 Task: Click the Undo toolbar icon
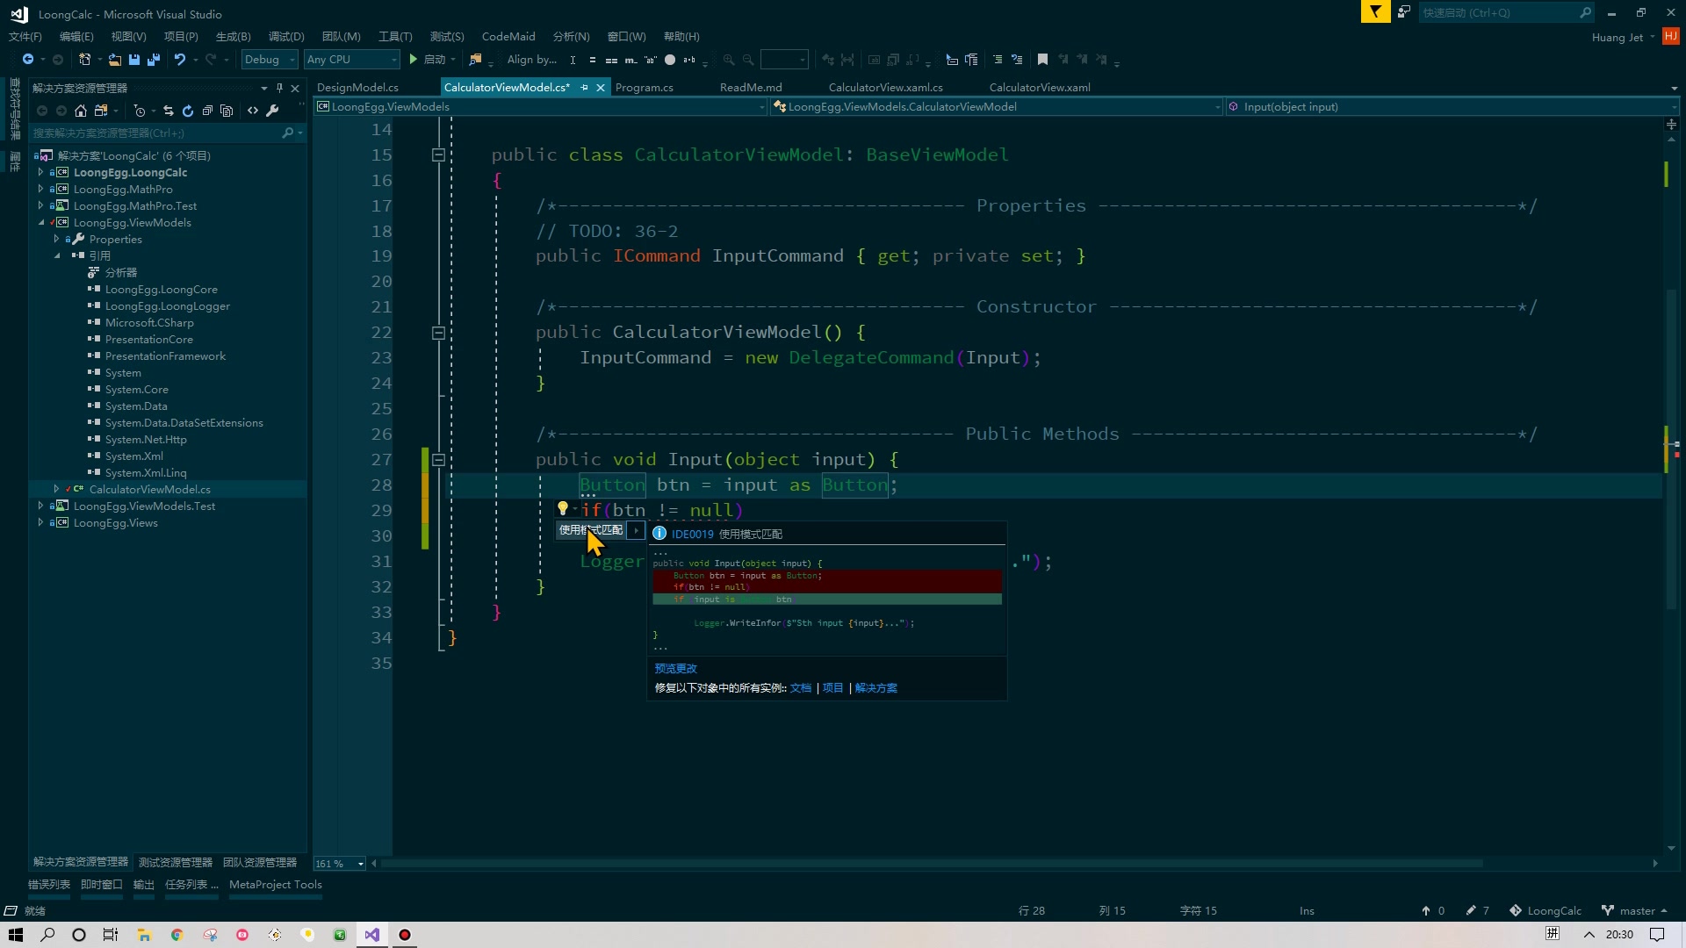click(x=179, y=60)
